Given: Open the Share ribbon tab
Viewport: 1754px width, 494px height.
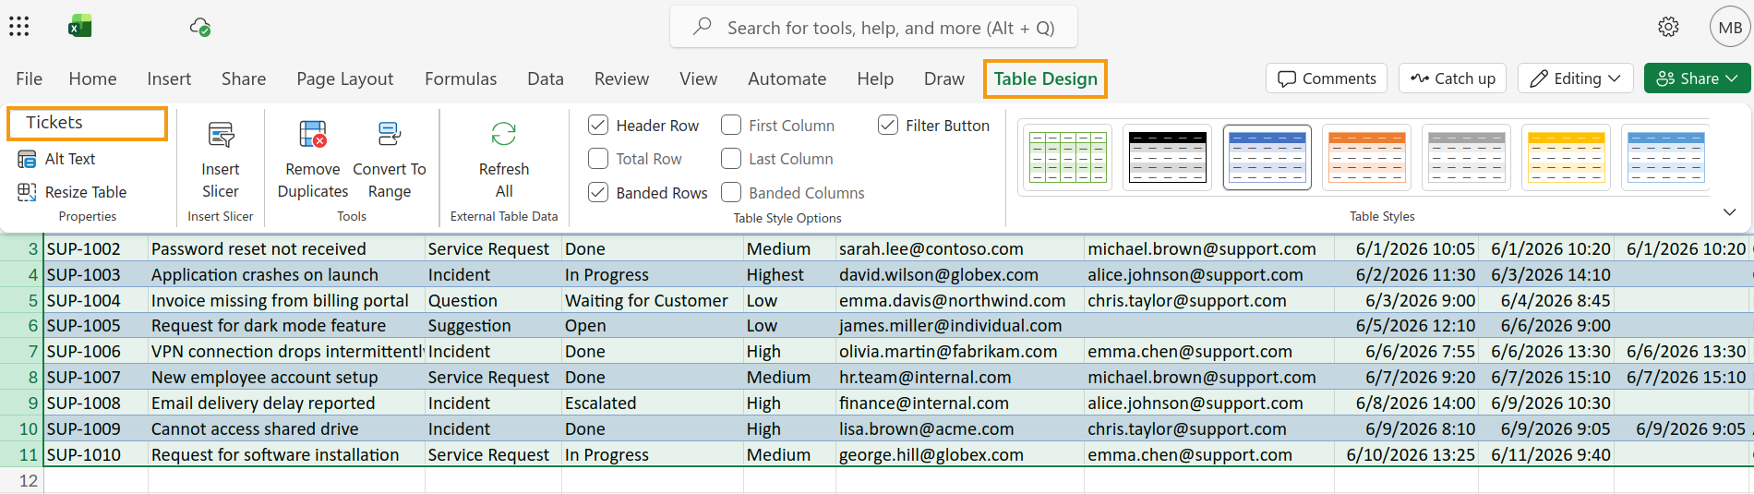Looking at the screenshot, I should point(244,78).
